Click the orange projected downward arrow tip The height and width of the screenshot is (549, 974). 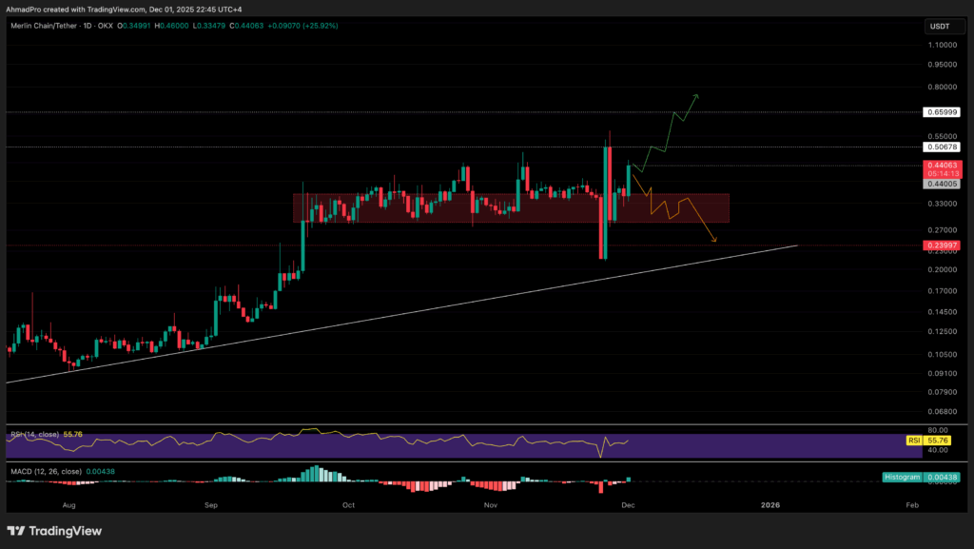[x=714, y=240]
